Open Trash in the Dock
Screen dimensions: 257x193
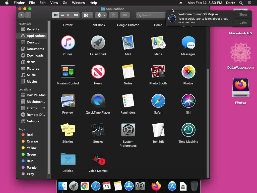point(194,186)
